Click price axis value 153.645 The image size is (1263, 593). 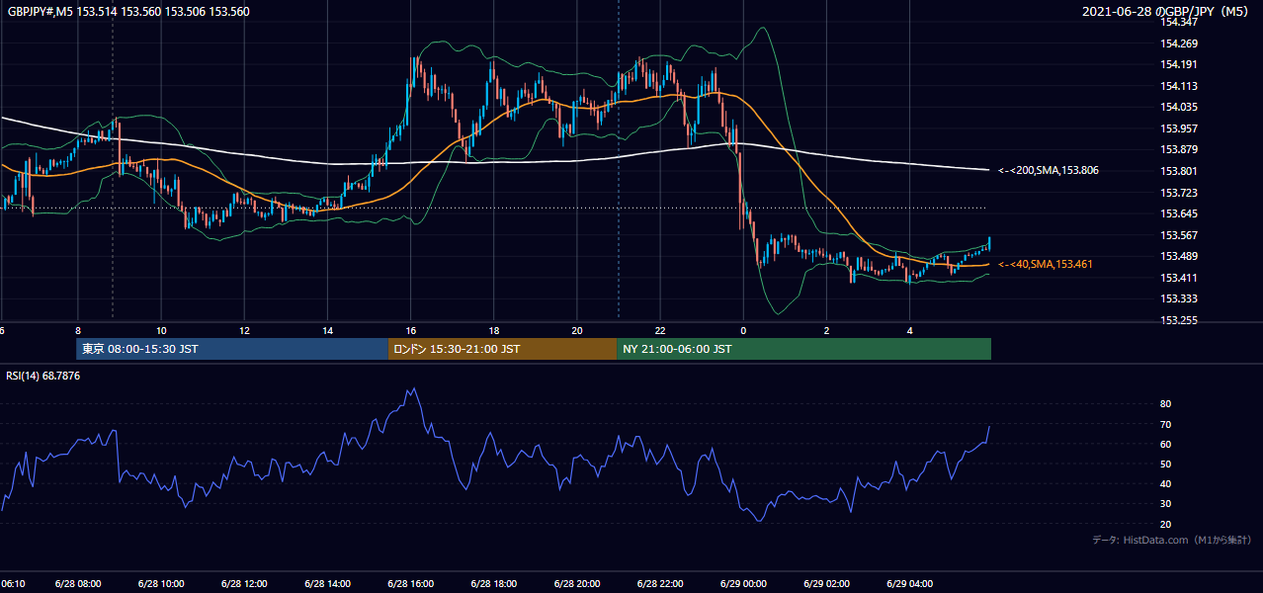point(1178,213)
